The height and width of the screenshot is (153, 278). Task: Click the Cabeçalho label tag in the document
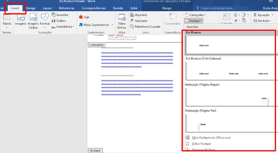tap(97, 45)
